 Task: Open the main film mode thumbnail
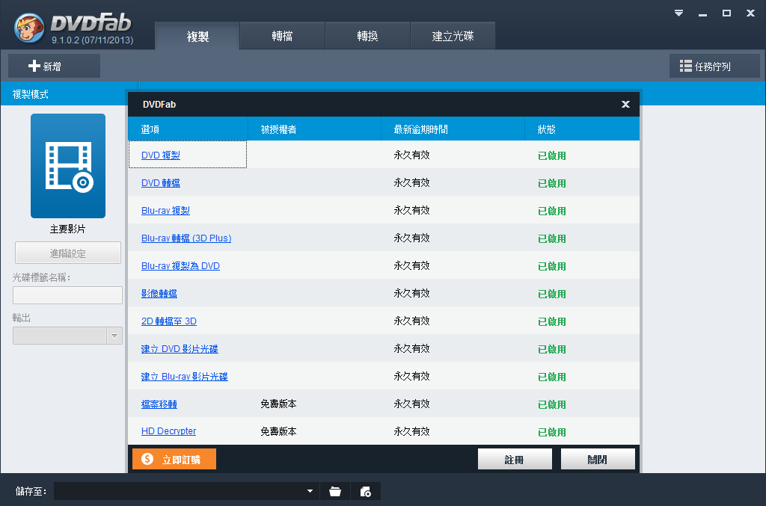[x=68, y=166]
